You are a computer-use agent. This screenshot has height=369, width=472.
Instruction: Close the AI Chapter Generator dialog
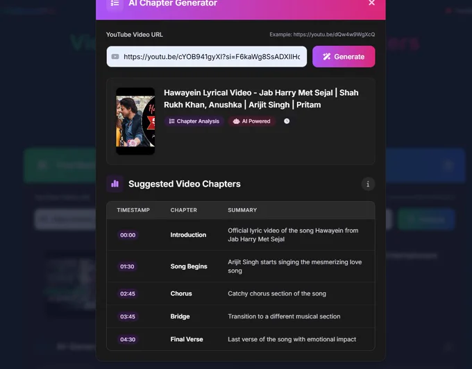coord(371,3)
